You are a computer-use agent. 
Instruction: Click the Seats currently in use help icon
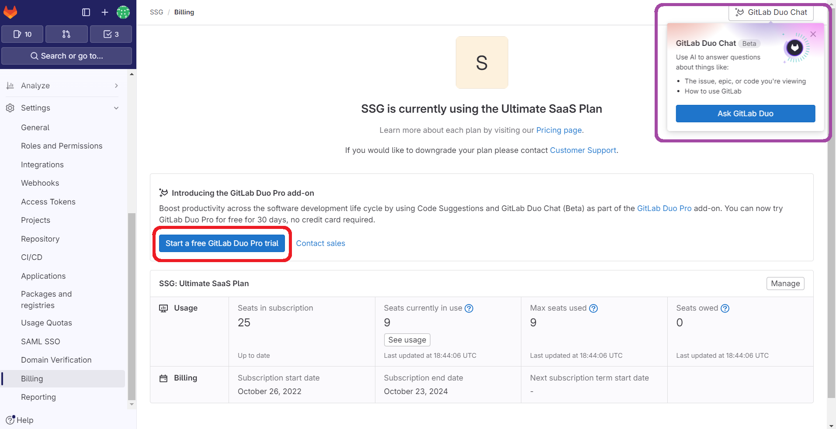coord(469,308)
